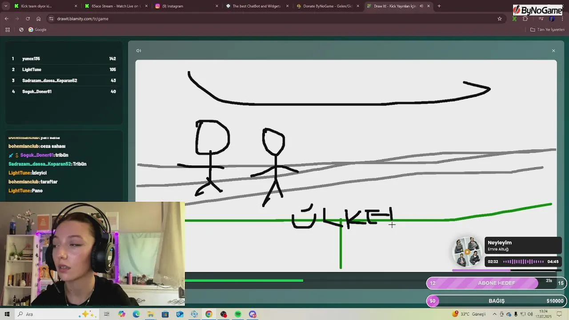Switch to the Donate ByNoGame tab
The width and height of the screenshot is (569, 320).
tap(327, 6)
